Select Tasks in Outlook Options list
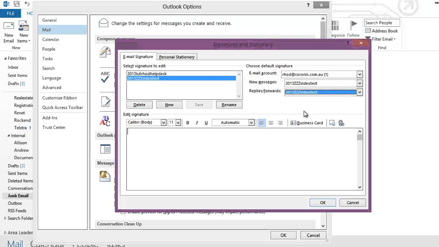 point(63,59)
